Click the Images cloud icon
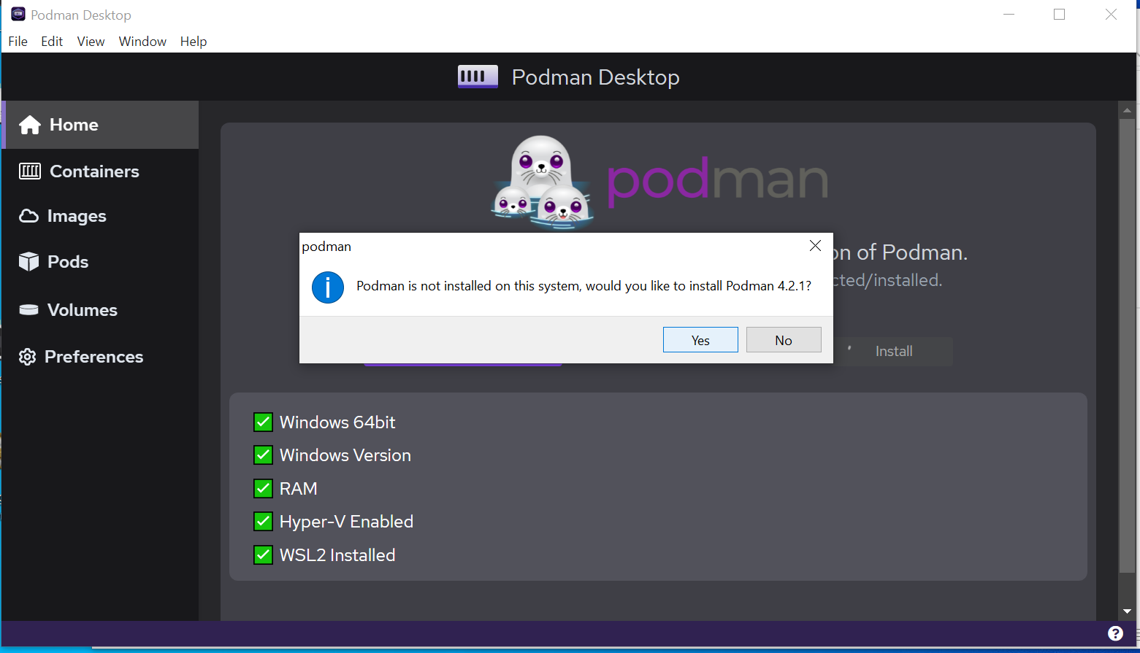1140x653 pixels. coord(28,216)
